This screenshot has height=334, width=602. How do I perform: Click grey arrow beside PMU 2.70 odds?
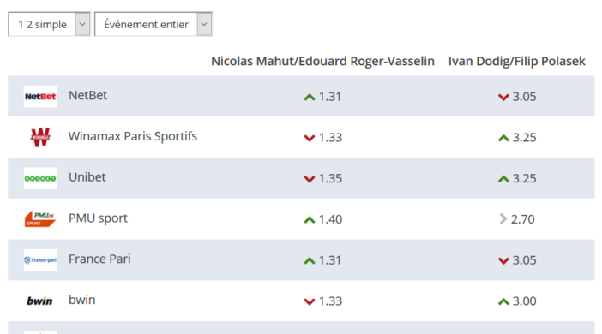(x=503, y=219)
